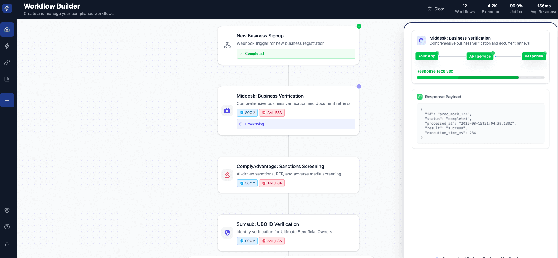Click the Response Payload heading
Viewport: 558px width, 258px height.
(443, 97)
